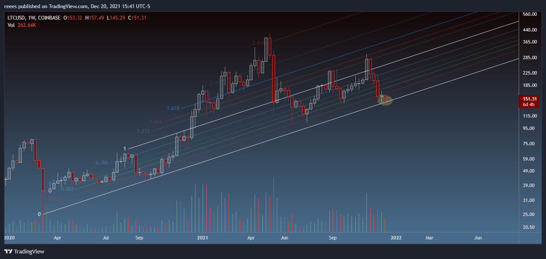Select the 285.00 price axis label
Screen dimensions: 546x259
click(529, 58)
